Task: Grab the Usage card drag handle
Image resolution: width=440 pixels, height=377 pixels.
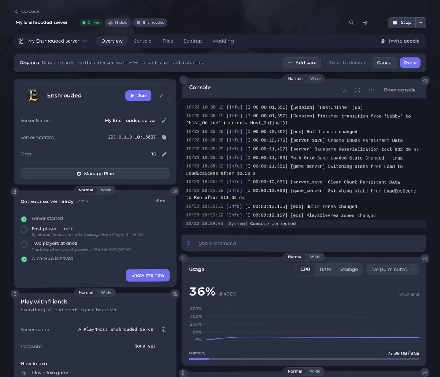Action: (184, 259)
